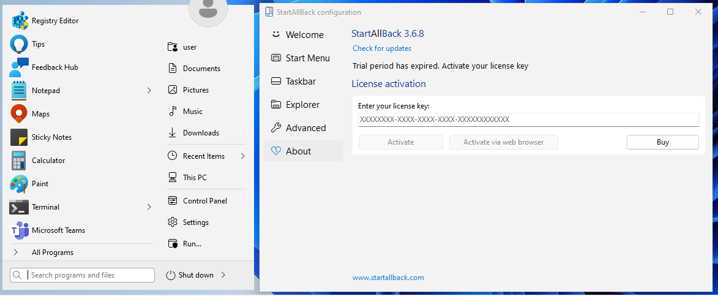Launch Microsoft Teams
The height and width of the screenshot is (296, 718).
58,230
